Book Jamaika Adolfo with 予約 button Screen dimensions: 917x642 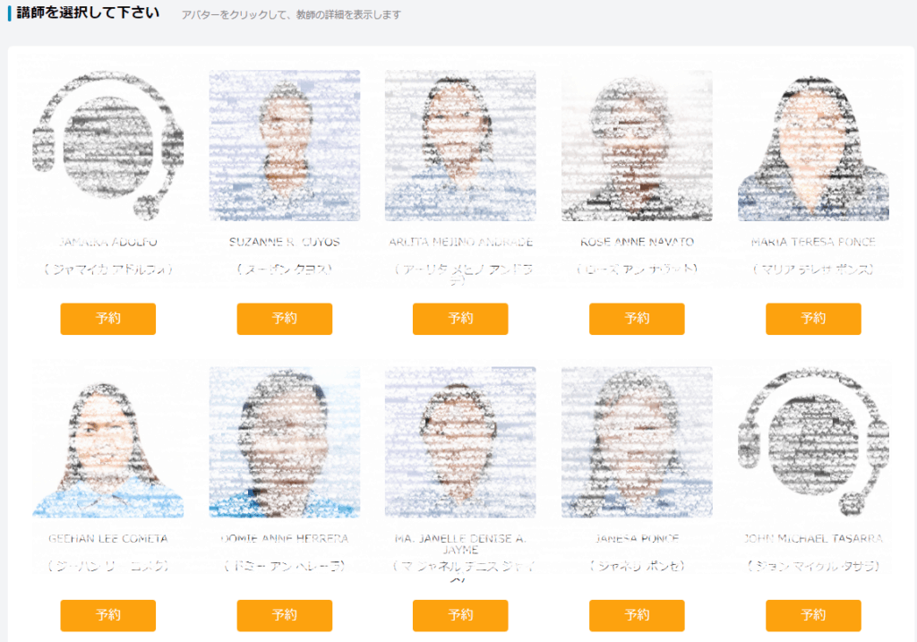(x=108, y=319)
